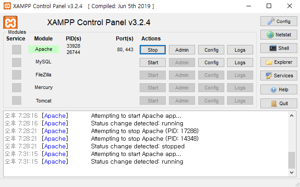
Task: Start the MySQL module
Action: point(153,62)
